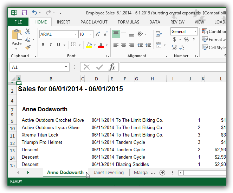Enable top align for cells
Screen dimensions: 233x193
tap(116, 34)
